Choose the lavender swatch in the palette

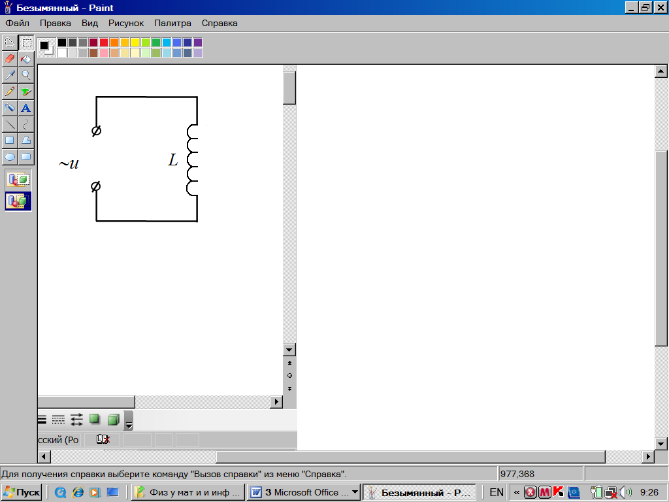click(x=198, y=53)
